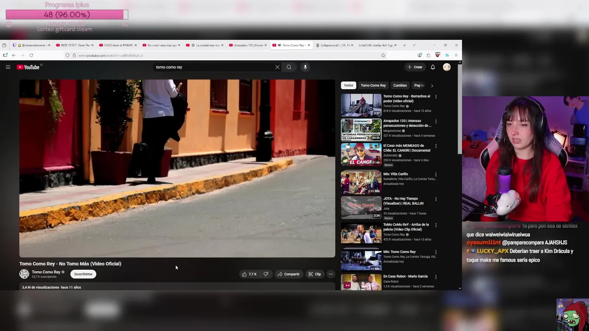Open El Caso más MEMEADO de Chile video

click(407, 148)
